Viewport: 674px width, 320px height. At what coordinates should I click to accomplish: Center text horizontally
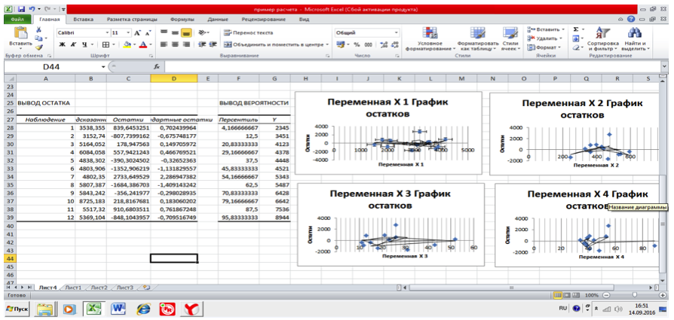(174, 44)
